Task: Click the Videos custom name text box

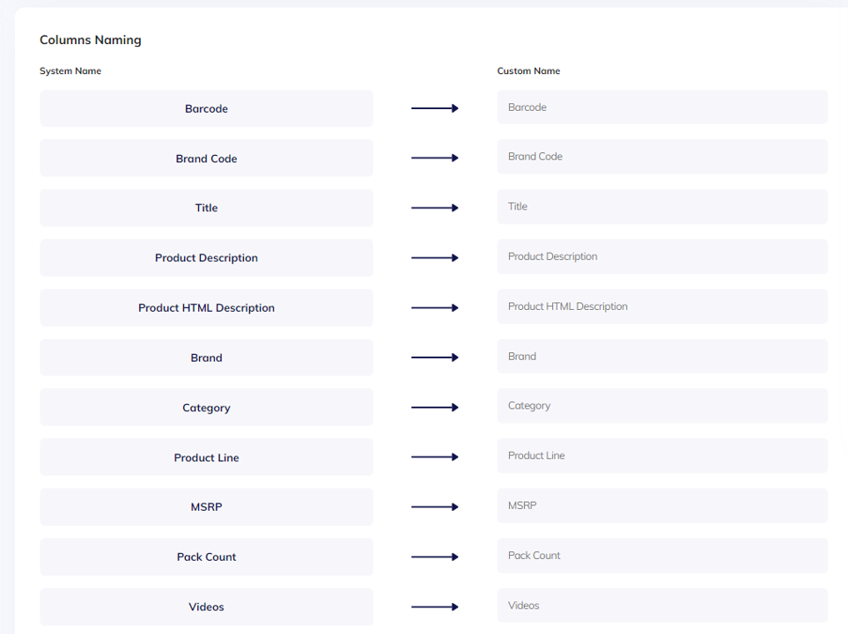Action: pos(661,606)
